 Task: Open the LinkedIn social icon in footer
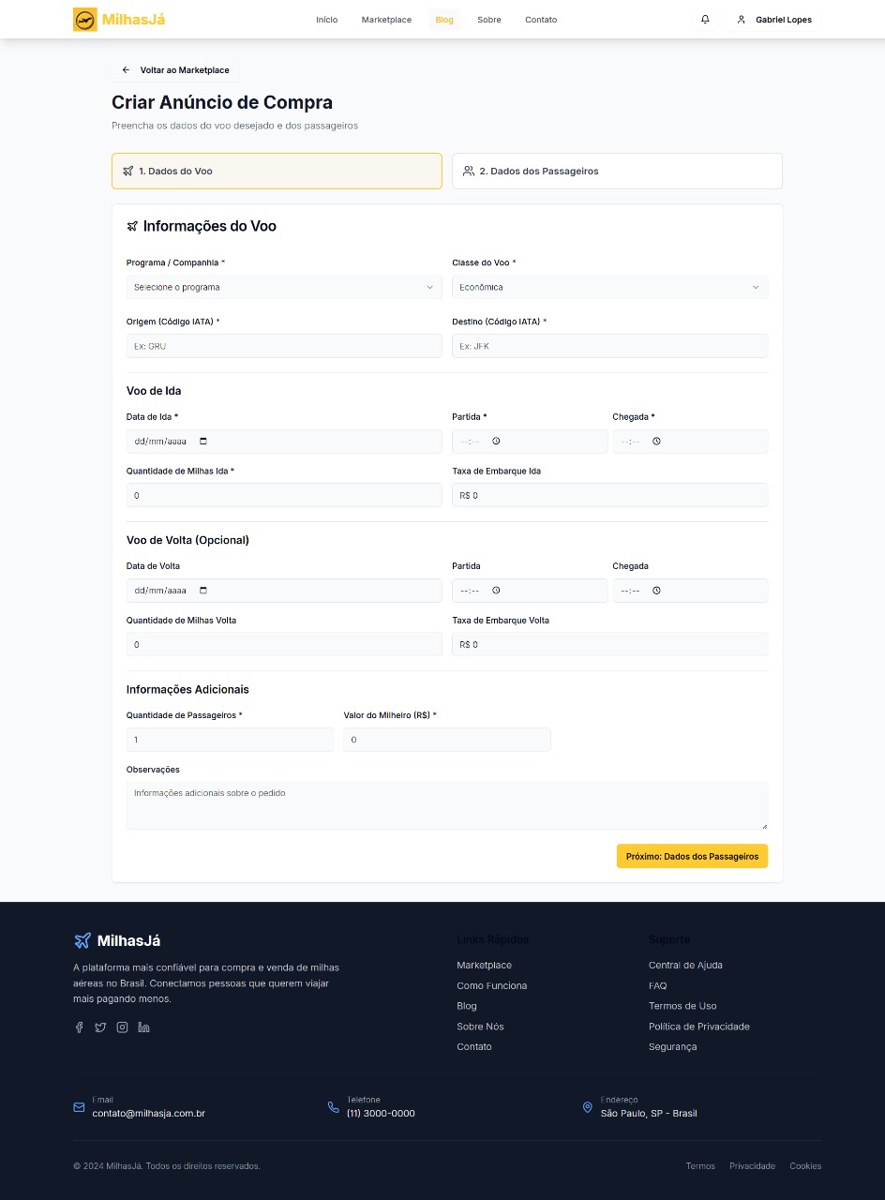coord(143,1027)
